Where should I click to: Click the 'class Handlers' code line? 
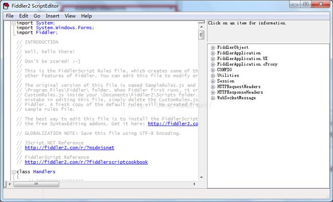click(36, 172)
